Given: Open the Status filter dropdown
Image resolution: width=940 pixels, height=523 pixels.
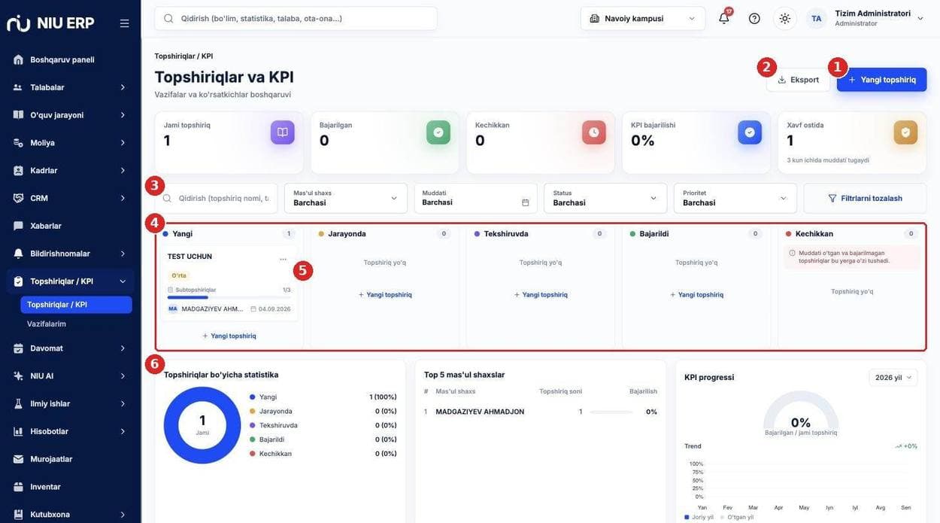Looking at the screenshot, I should click(605, 198).
